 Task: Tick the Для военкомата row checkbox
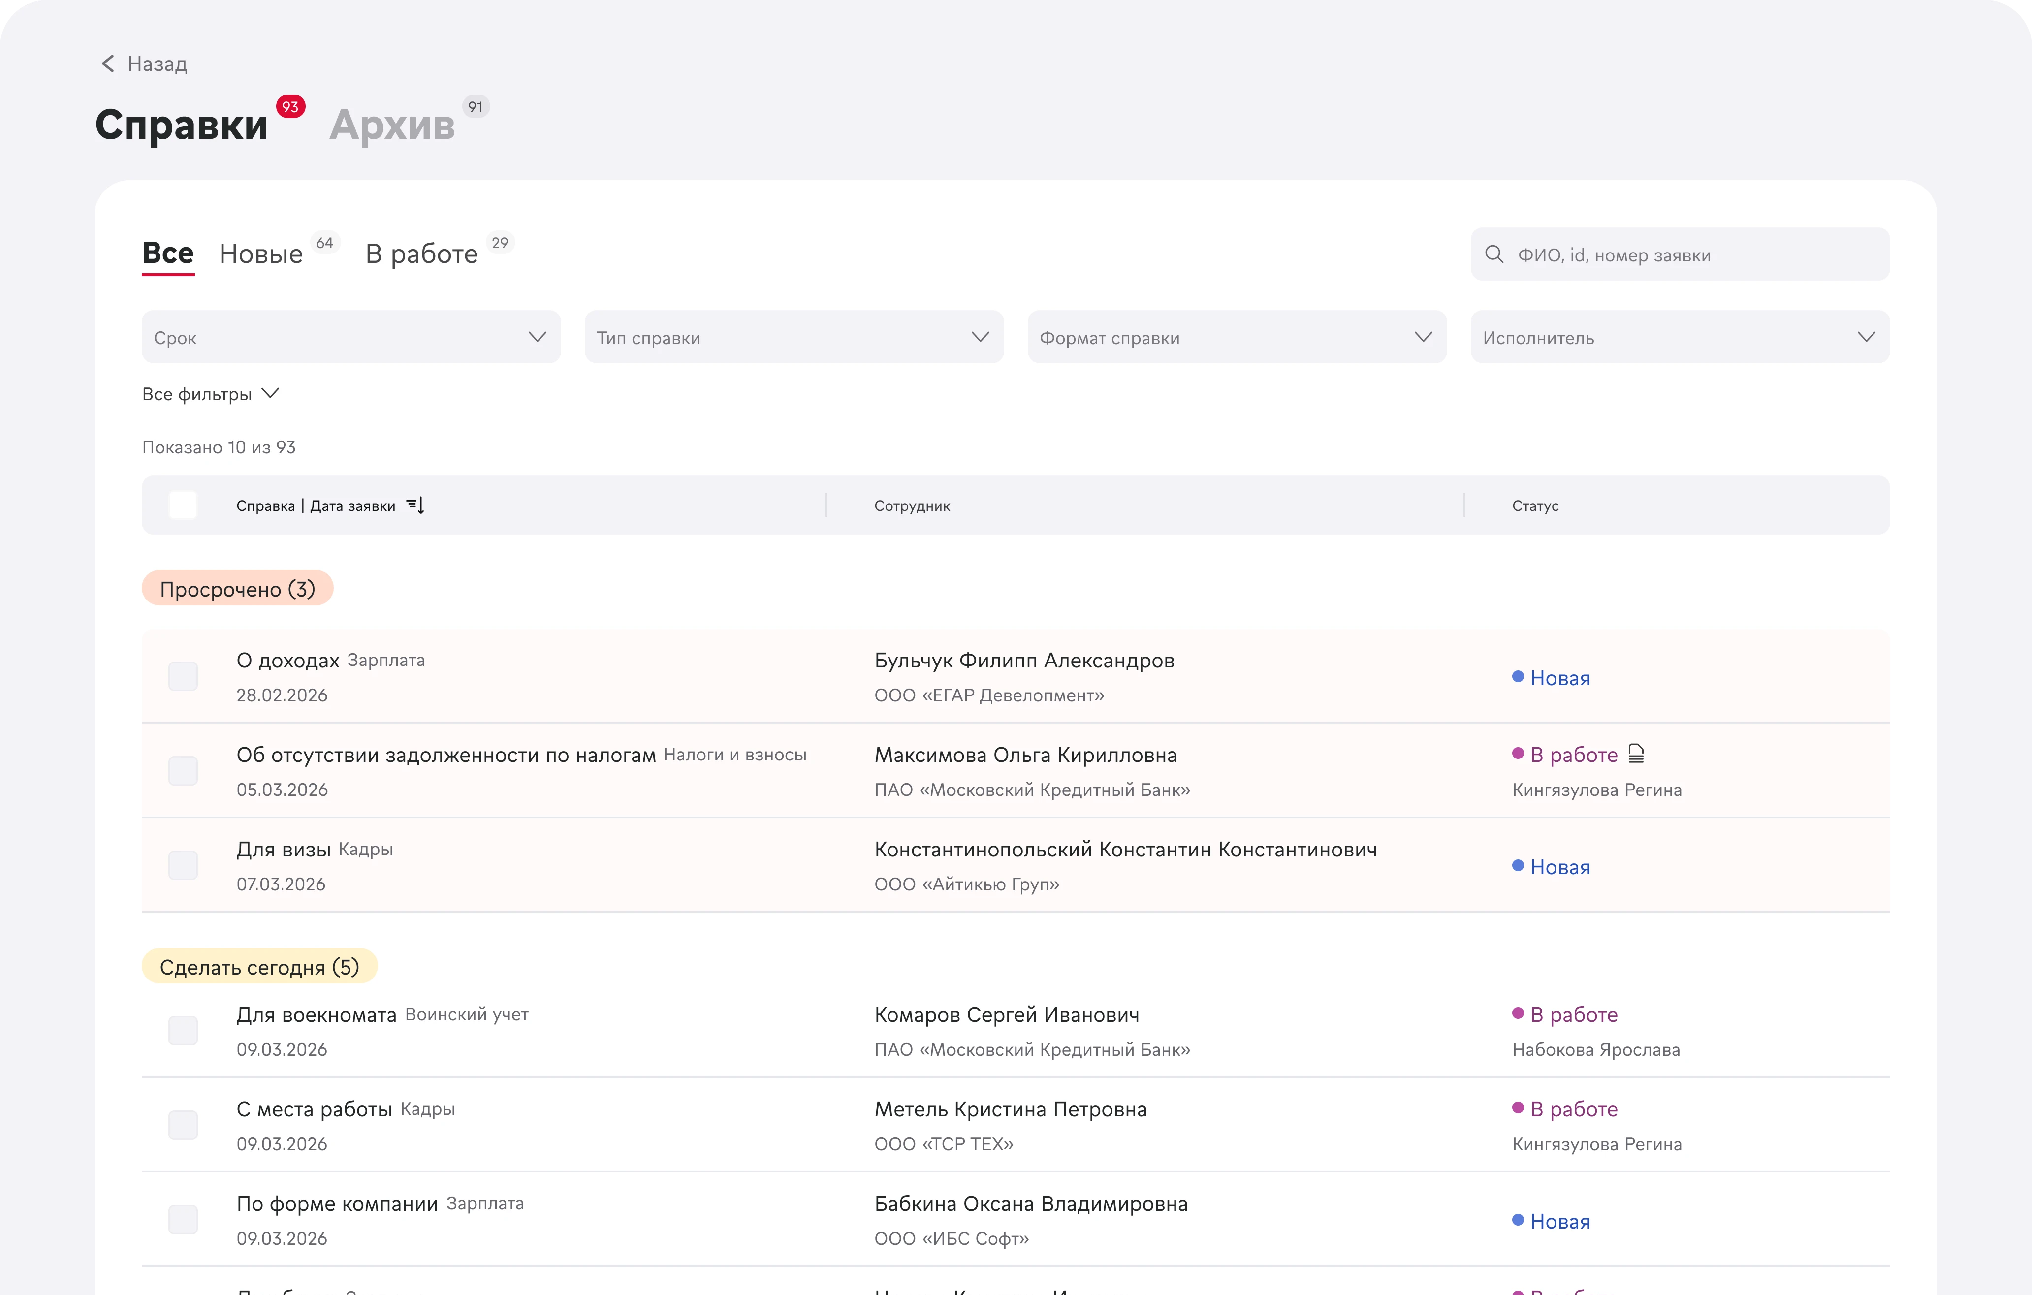click(x=183, y=1030)
